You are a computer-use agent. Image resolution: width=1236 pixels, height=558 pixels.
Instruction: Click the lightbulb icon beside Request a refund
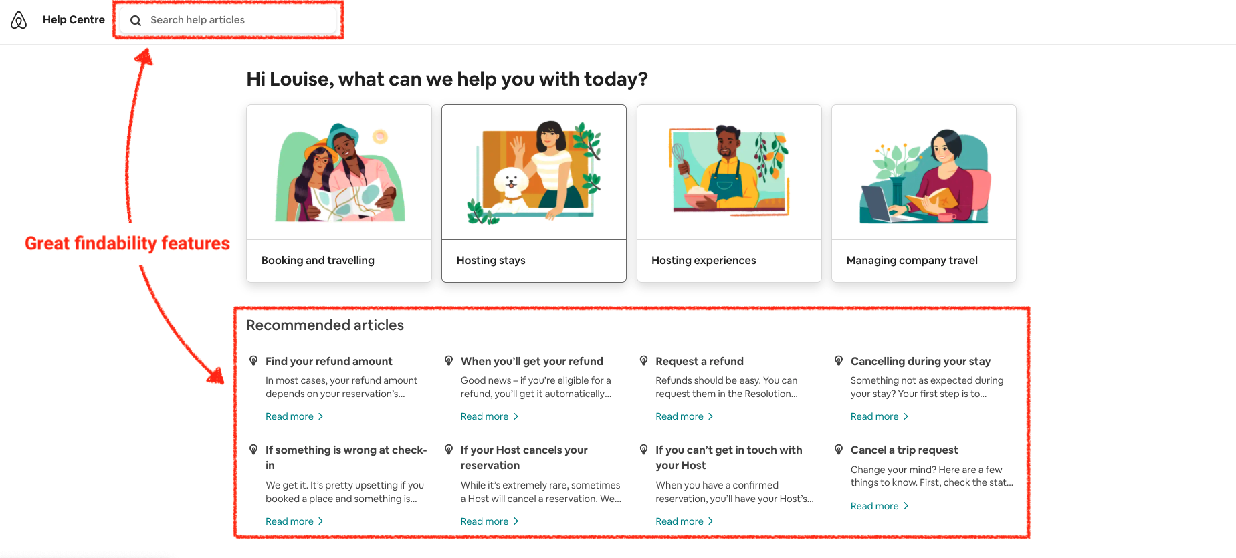643,360
